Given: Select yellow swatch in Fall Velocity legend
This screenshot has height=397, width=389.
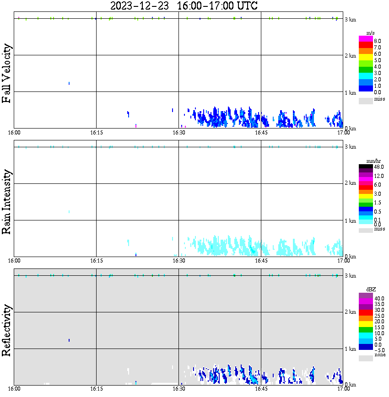Looking at the screenshot, I should [x=366, y=57].
